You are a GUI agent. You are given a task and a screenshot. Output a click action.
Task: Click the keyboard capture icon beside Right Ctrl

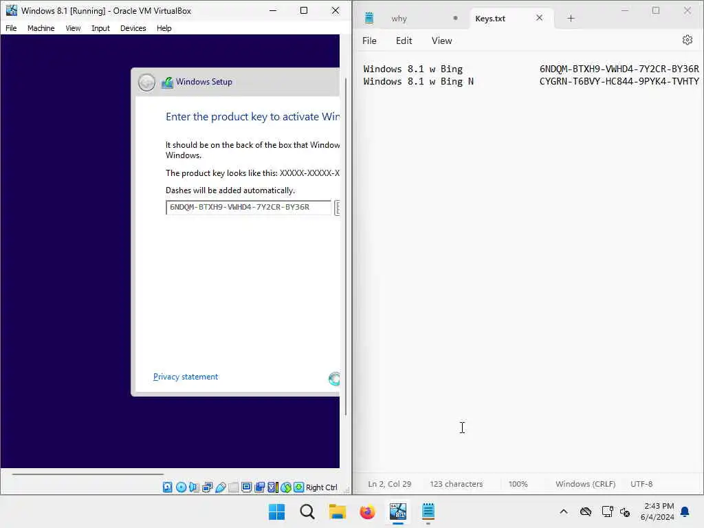tap(299, 487)
